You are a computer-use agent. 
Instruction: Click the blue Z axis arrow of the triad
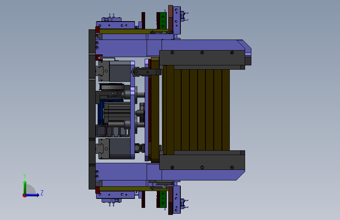pos(33,195)
